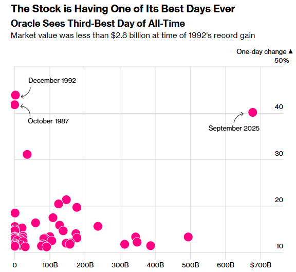Screen dimensions: 296x272
Task: Click the October 1987 data point
Action: [15, 105]
